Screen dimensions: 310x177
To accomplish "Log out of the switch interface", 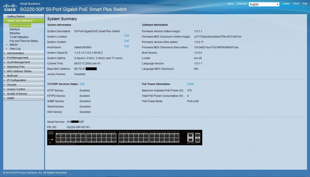I will [286, 4].
